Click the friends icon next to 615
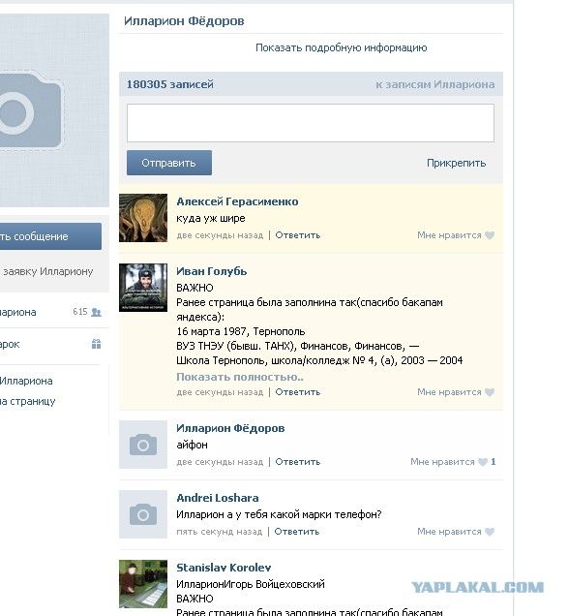This screenshot has width=569, height=616. click(x=96, y=312)
